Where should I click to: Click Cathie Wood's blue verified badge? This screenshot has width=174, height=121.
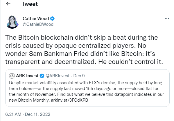52,19
